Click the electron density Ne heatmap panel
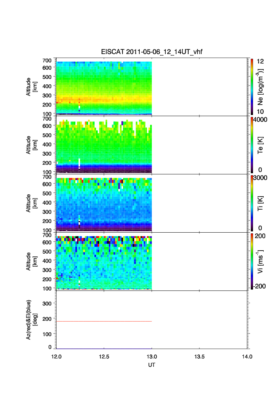This screenshot has width=271, height=407. point(104,88)
